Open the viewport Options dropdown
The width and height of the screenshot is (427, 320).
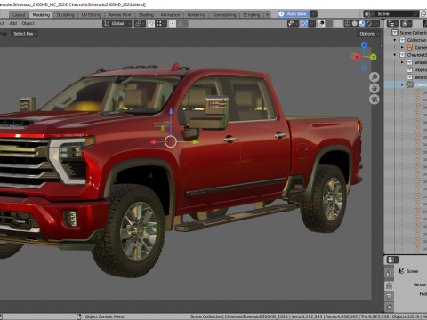[369, 34]
